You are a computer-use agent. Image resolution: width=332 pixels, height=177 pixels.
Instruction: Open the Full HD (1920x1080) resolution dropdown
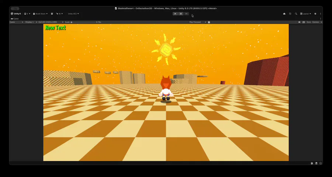(51, 22)
